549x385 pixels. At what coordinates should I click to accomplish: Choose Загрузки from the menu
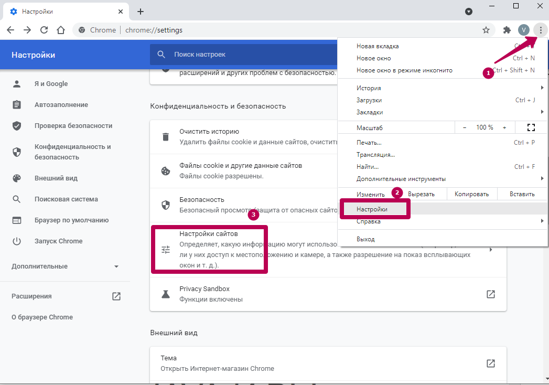[369, 100]
